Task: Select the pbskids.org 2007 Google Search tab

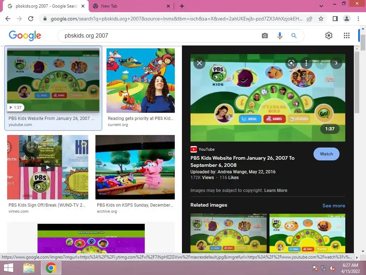Action: pos(46,6)
